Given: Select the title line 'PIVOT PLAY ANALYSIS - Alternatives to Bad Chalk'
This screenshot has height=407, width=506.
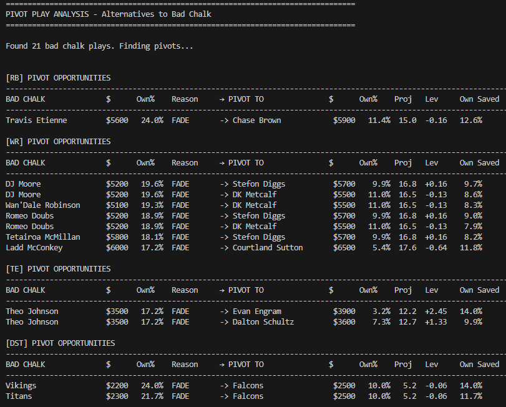Looking at the screenshot, I should [109, 14].
